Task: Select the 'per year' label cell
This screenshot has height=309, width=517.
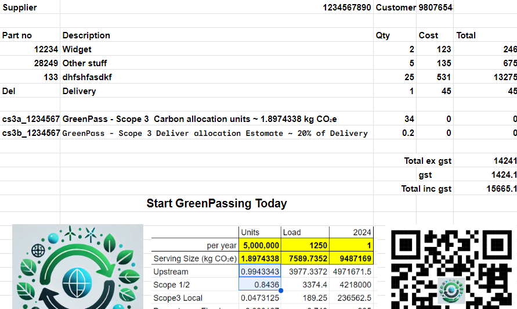Action: pyautogui.click(x=195, y=245)
